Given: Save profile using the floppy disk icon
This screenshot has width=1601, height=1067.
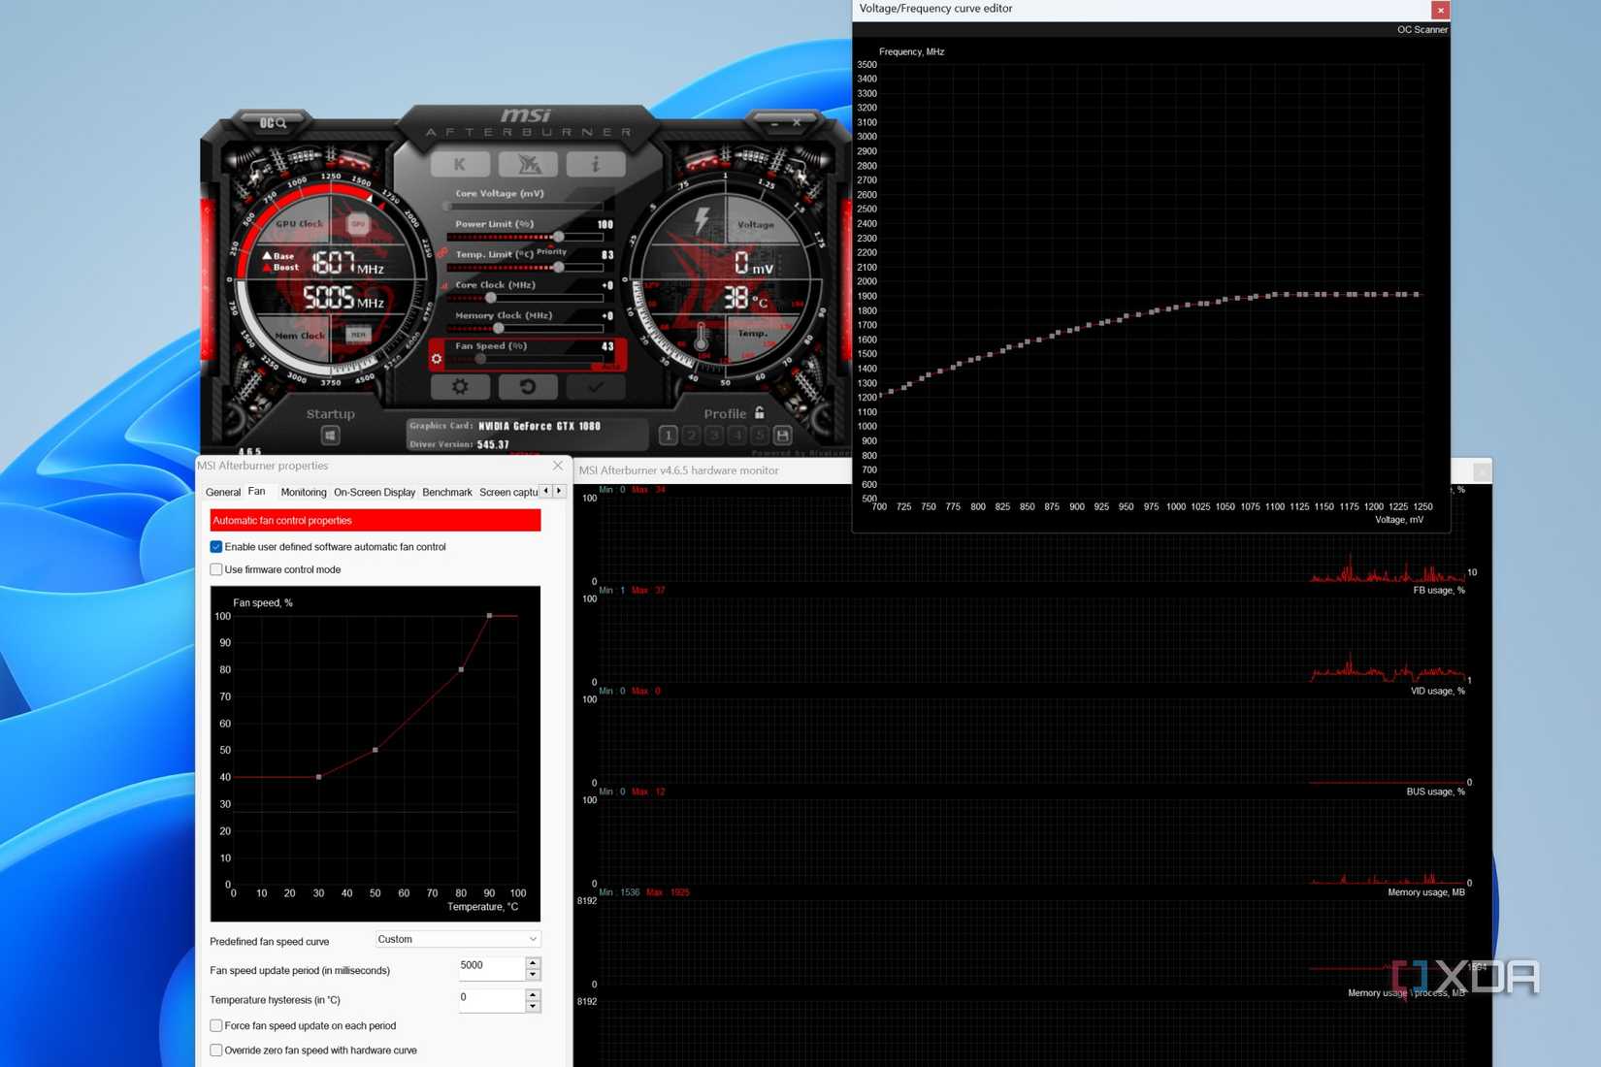Looking at the screenshot, I should [783, 436].
